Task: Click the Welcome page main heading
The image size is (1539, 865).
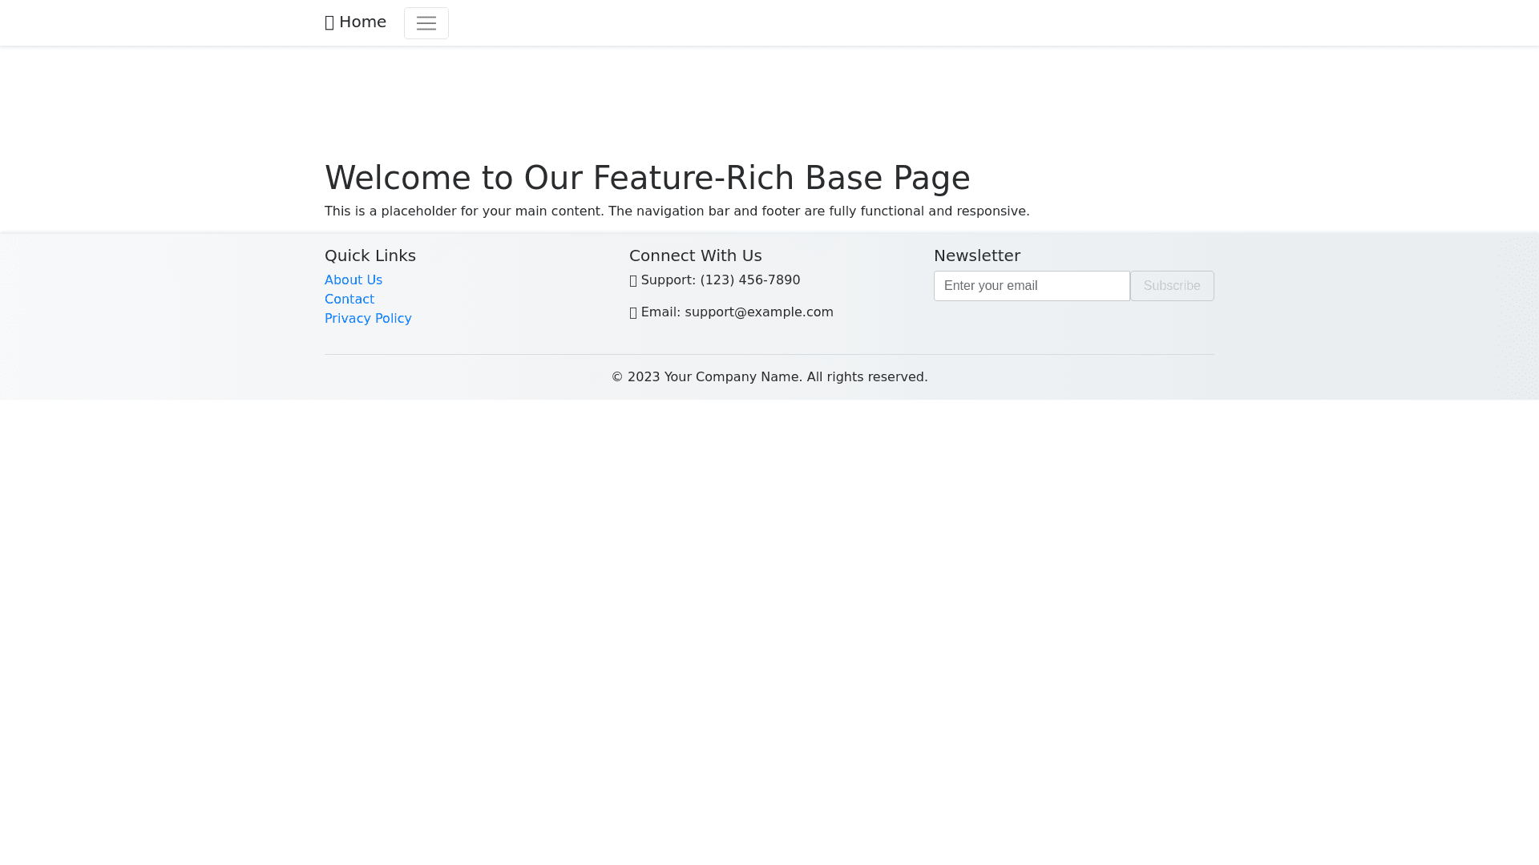Action: (647, 178)
